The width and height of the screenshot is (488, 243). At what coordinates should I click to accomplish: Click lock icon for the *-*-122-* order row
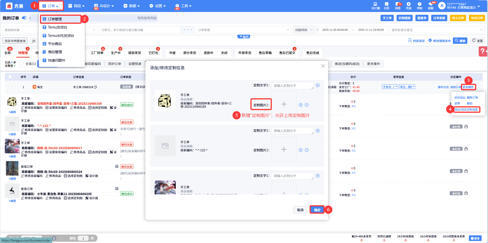(466, 127)
